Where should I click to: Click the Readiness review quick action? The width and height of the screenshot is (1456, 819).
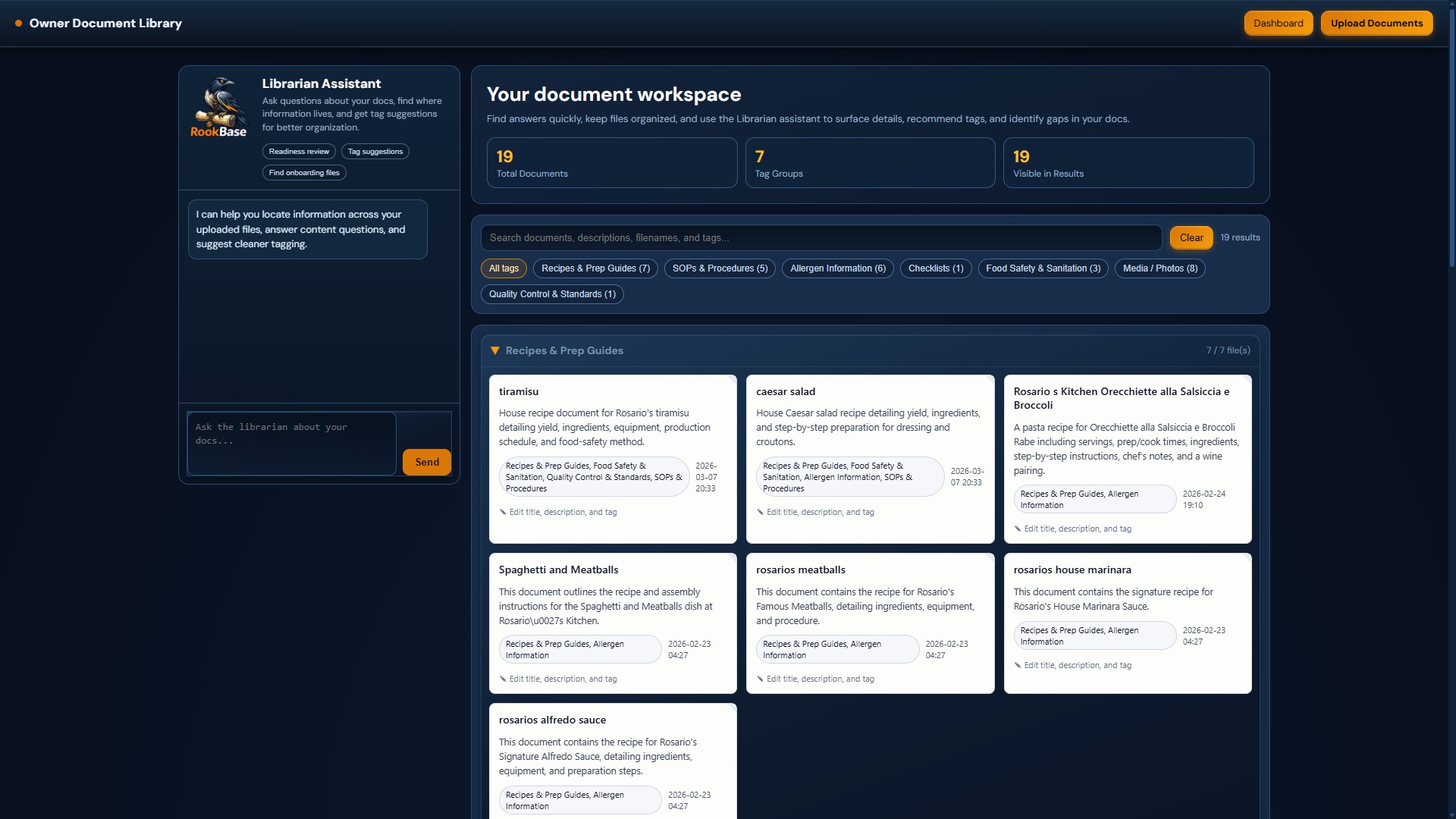(299, 151)
